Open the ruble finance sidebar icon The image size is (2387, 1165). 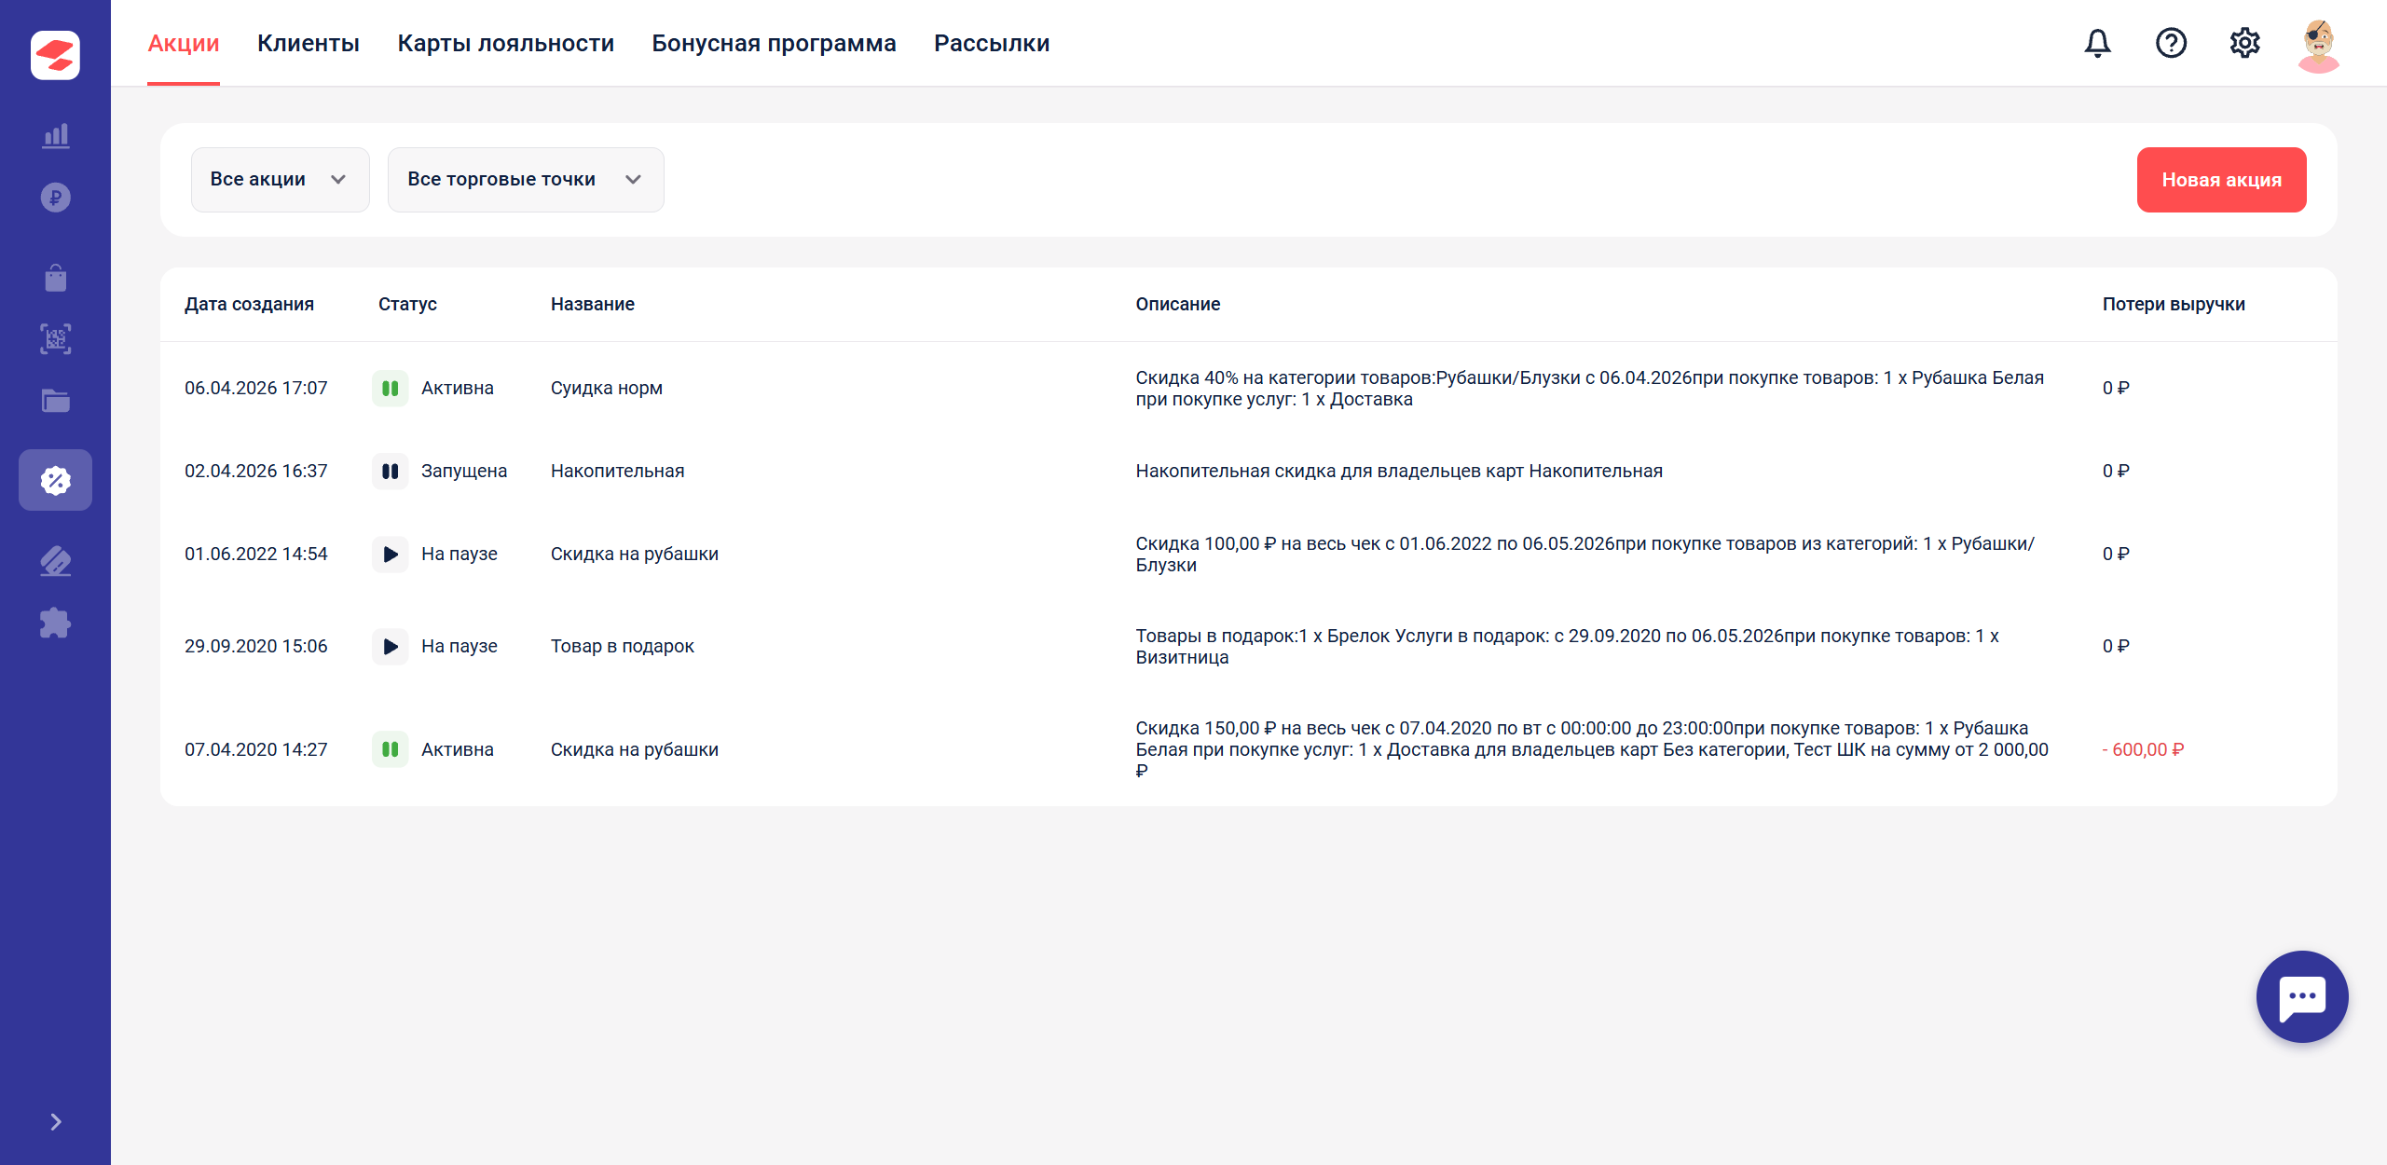click(x=56, y=198)
